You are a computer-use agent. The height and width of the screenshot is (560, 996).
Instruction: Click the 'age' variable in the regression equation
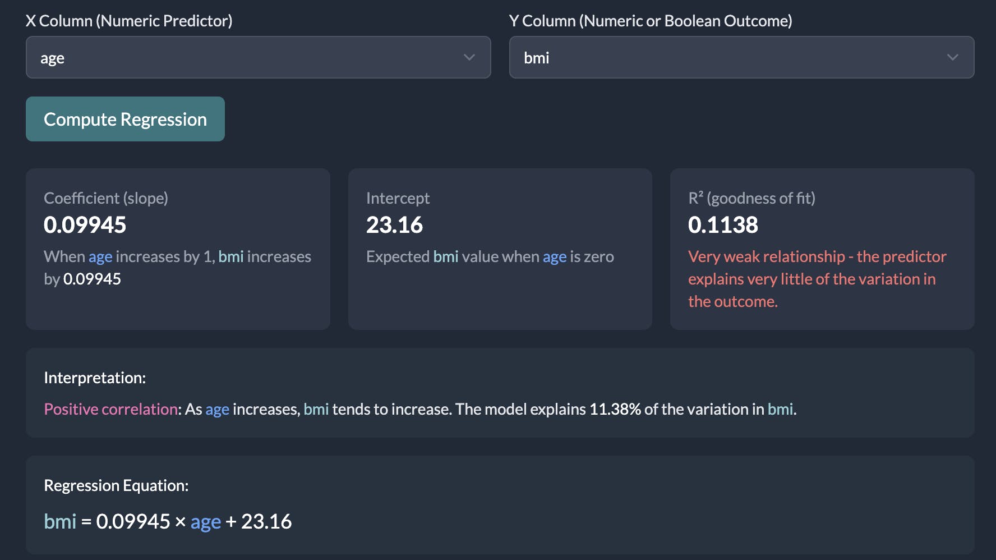tap(206, 522)
